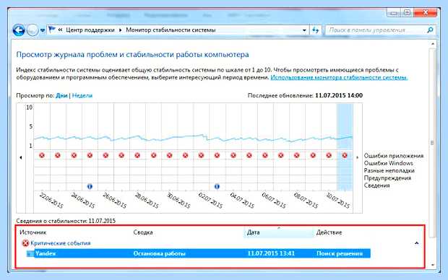The width and height of the screenshot is (448, 280).
Task: Click the Сведения row label beside chart
Action: point(376,185)
